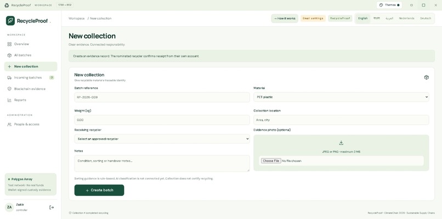The width and height of the screenshot is (442, 219).
Task: Click the Reports chart icon
Action: tap(9, 100)
